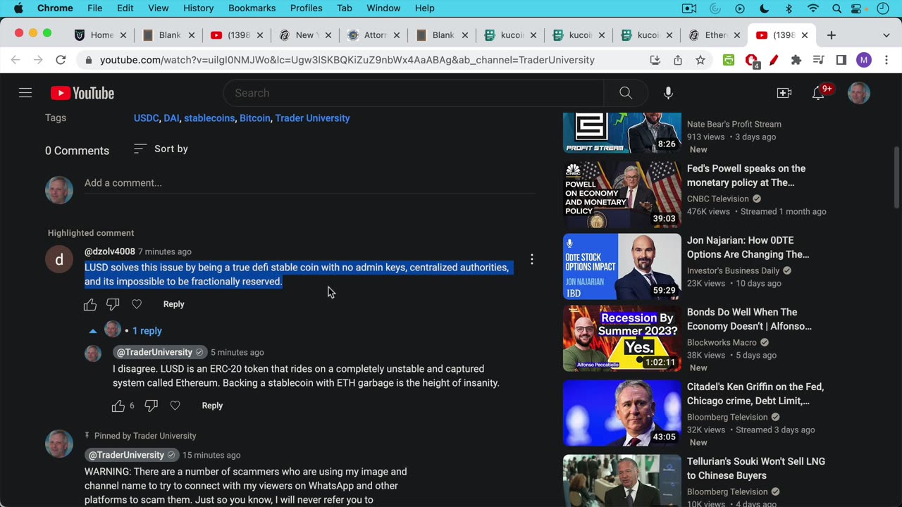Screen dimensions: 902x507
Task: Heart the @dzolv4008 comment
Action: tap(137, 304)
